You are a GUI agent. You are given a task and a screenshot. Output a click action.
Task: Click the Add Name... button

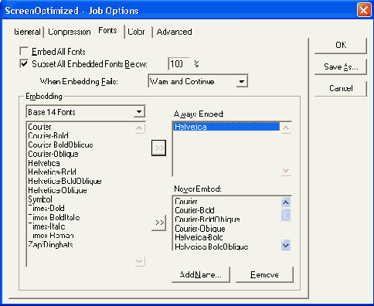click(201, 274)
